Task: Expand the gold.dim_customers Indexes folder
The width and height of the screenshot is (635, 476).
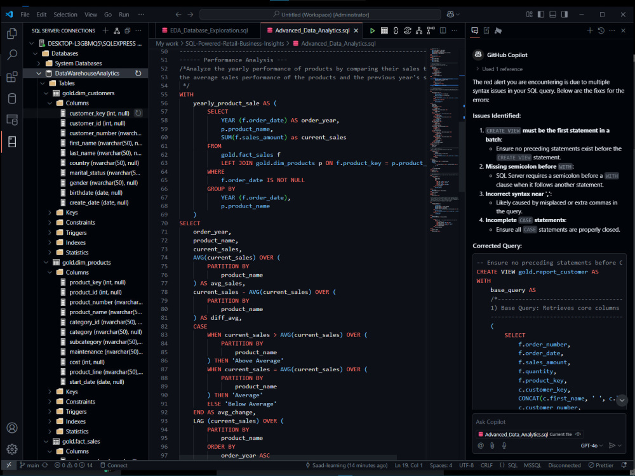Action: pos(50,242)
